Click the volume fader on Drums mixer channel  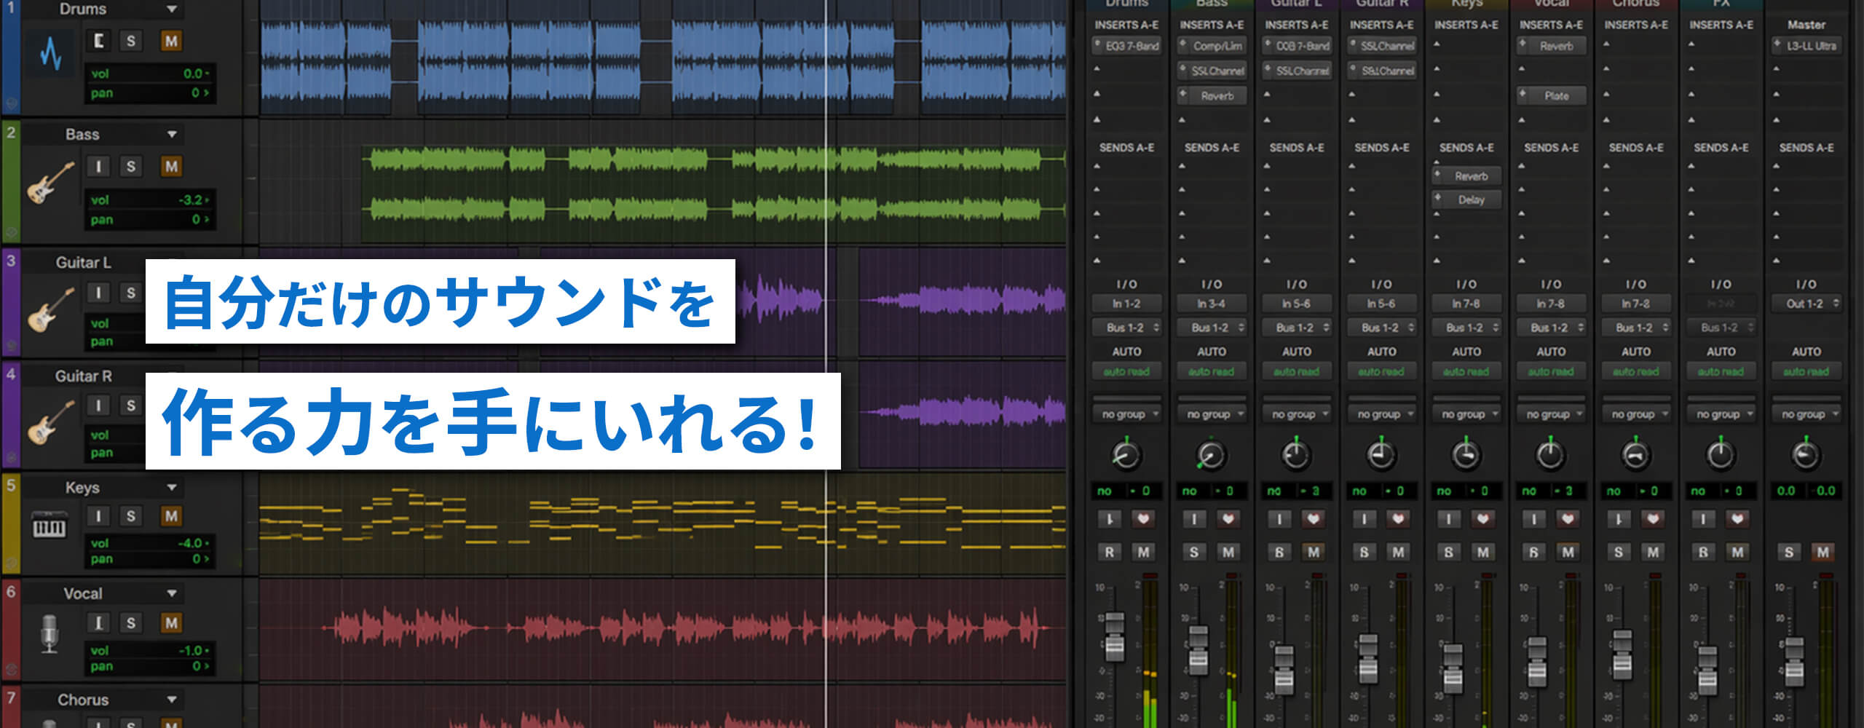(x=1115, y=636)
